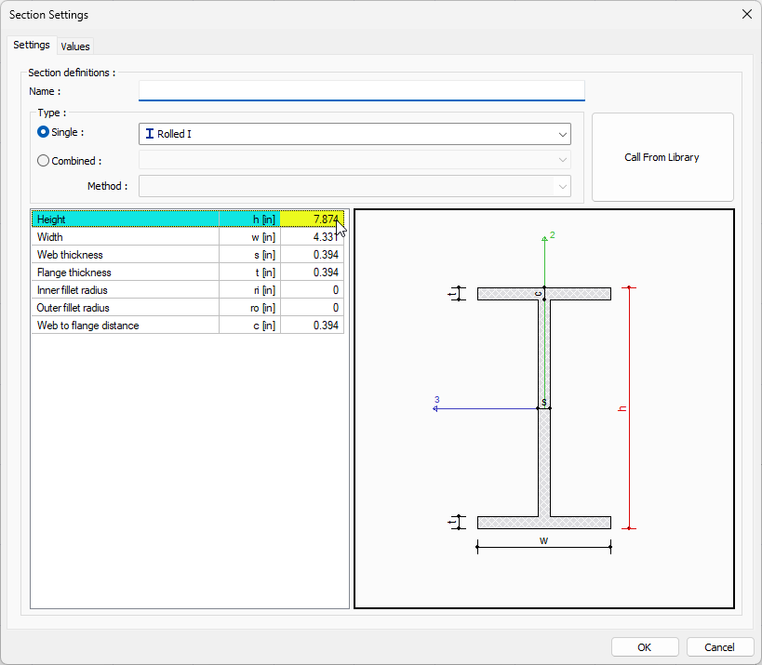The image size is (762, 665).
Task: Click the Rolled I section icon in type selector
Action: pyautogui.click(x=150, y=134)
